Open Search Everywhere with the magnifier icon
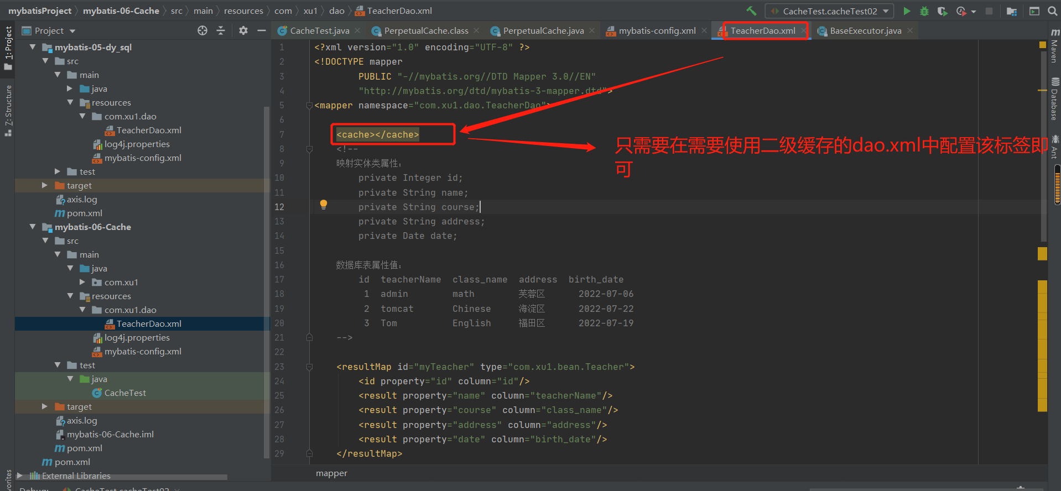 coord(1053,11)
